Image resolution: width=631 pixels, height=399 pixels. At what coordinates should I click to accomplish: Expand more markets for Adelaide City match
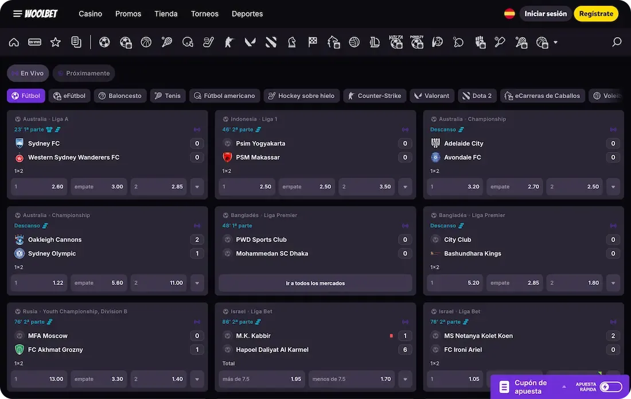[613, 187]
